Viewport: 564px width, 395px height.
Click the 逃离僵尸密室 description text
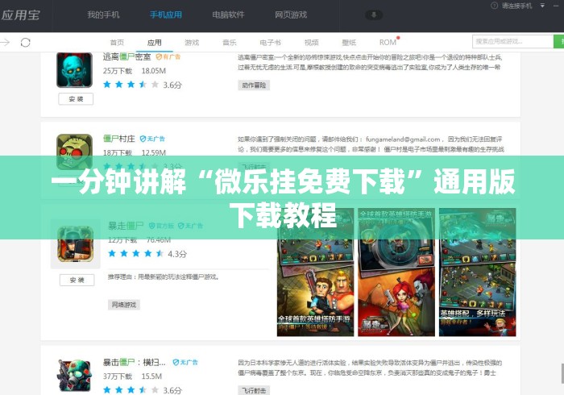click(x=370, y=62)
